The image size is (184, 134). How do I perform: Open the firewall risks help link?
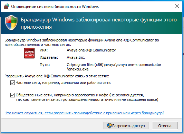point(84,113)
